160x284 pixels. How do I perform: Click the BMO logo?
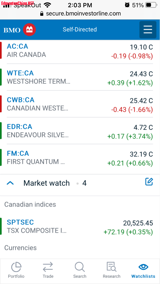point(19,30)
